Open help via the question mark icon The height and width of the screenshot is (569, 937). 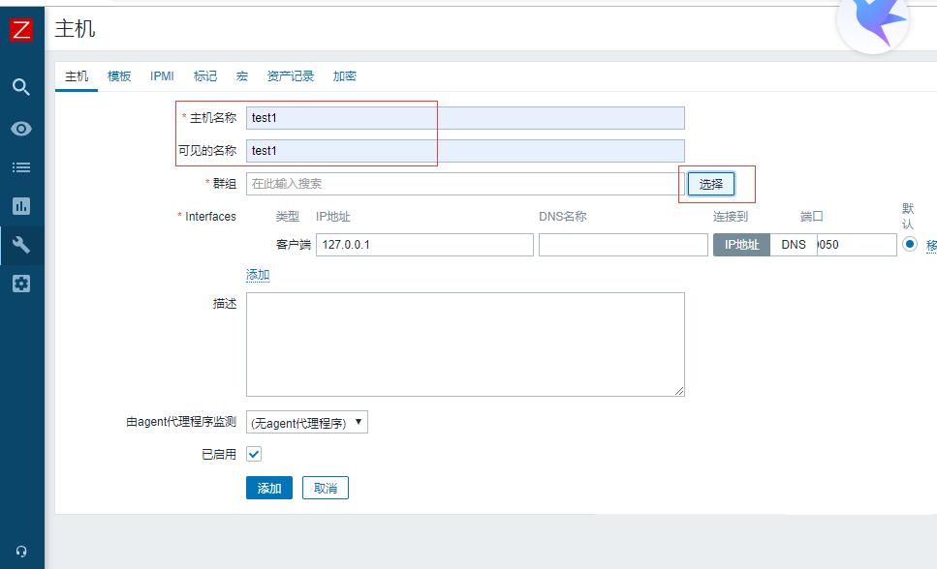point(21,549)
